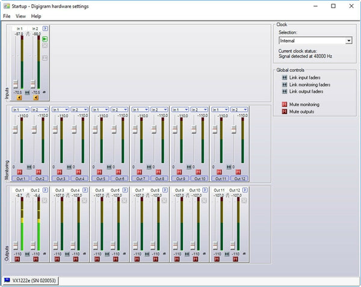Click the Out 1 output fader handle
361x287 pixels.
point(16,245)
